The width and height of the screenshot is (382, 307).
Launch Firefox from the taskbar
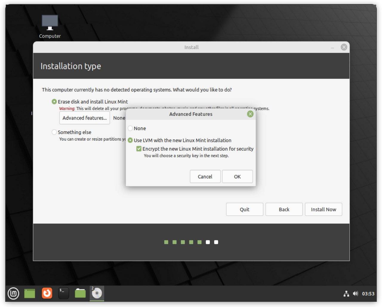(47, 293)
